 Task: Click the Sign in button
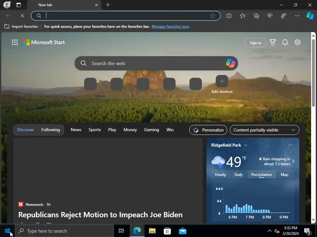coord(255,43)
